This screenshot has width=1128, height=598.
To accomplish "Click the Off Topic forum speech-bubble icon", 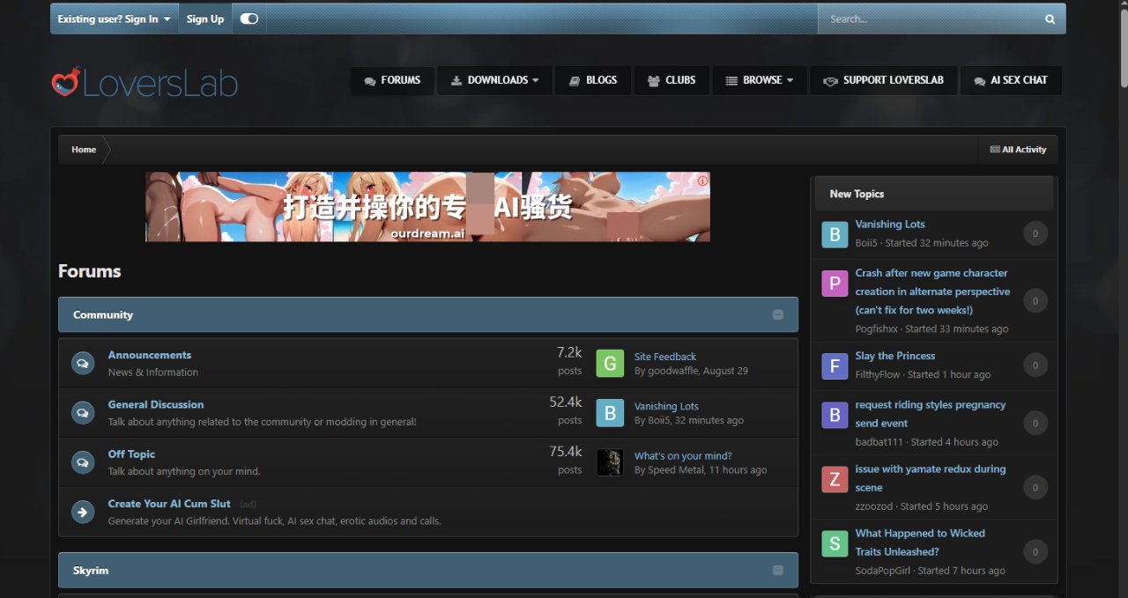I will pos(83,461).
